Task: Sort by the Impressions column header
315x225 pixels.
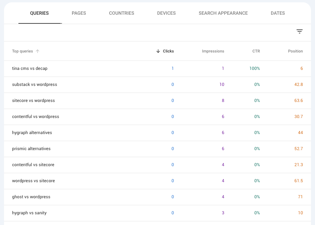Action: pyautogui.click(x=213, y=51)
